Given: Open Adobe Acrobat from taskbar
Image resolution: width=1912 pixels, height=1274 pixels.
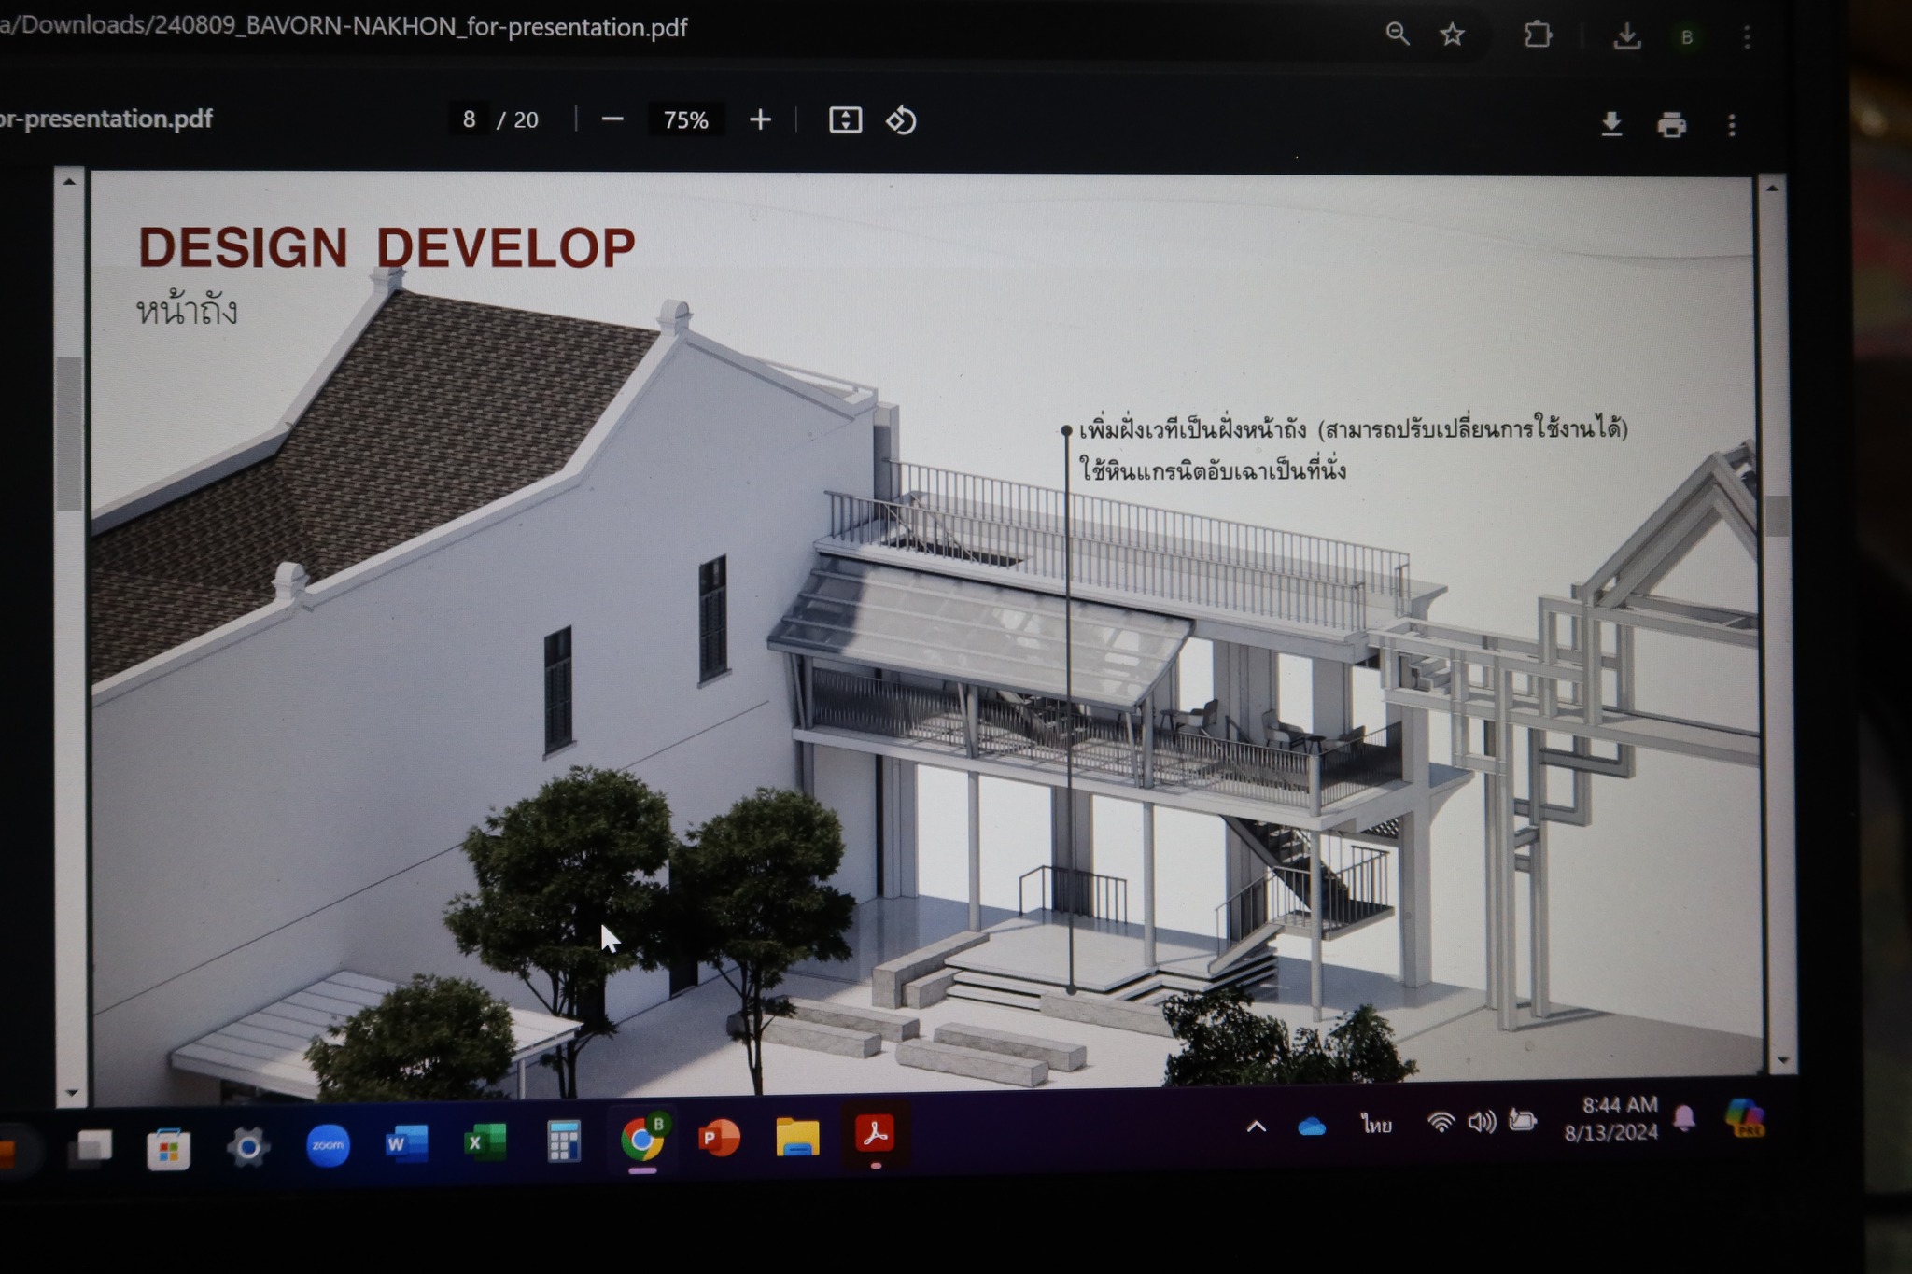Looking at the screenshot, I should [x=875, y=1135].
